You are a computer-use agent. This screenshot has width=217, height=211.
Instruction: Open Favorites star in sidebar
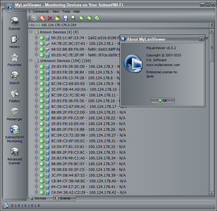(x=14, y=60)
